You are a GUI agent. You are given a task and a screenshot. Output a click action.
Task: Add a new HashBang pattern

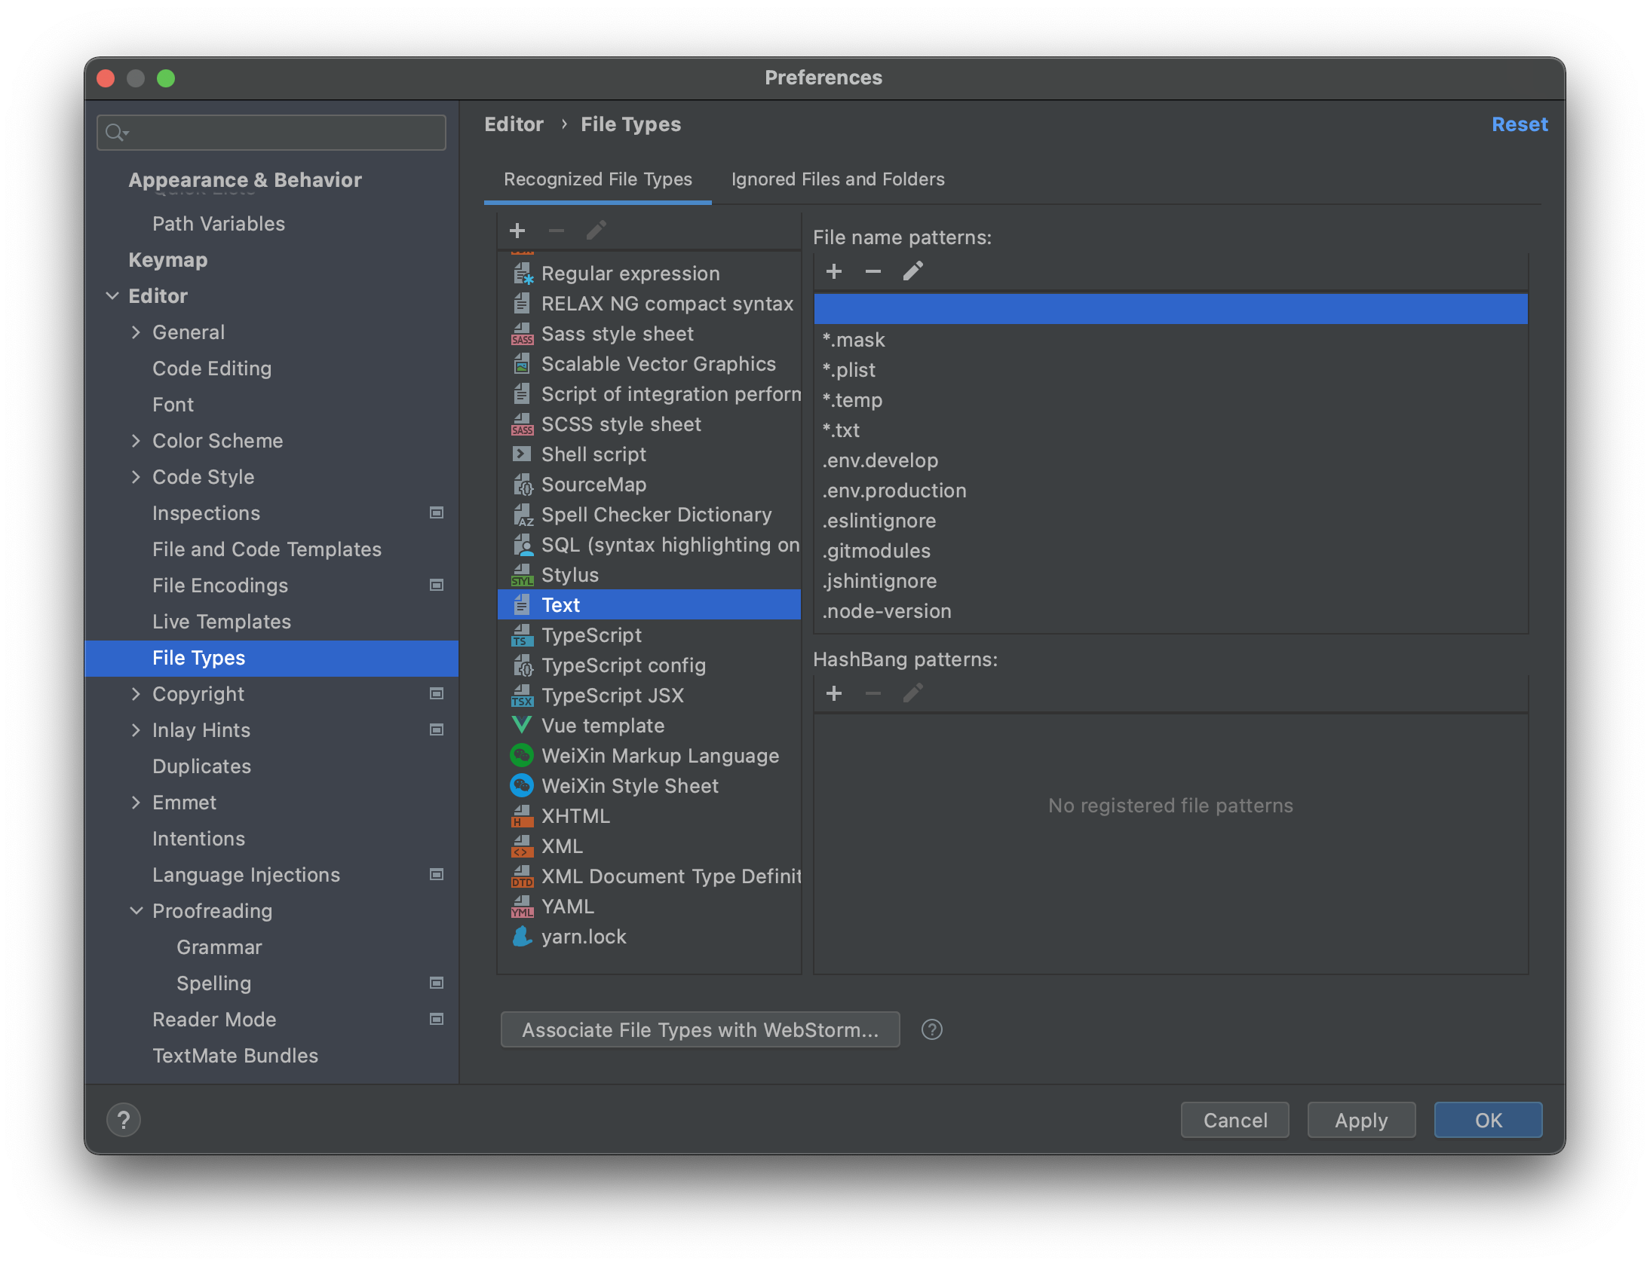(834, 693)
